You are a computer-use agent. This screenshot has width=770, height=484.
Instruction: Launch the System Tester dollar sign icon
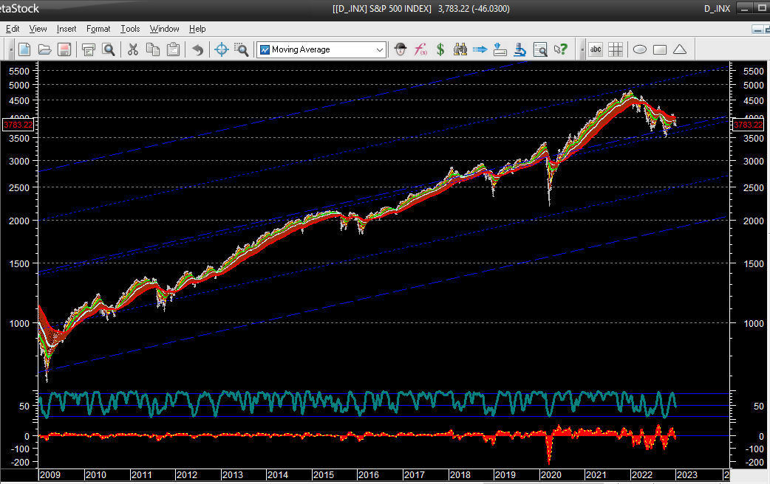click(440, 49)
